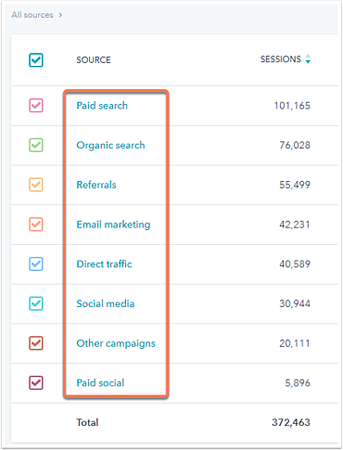Open the All sources breadcrumb
This screenshot has width=343, height=450.
(32, 15)
